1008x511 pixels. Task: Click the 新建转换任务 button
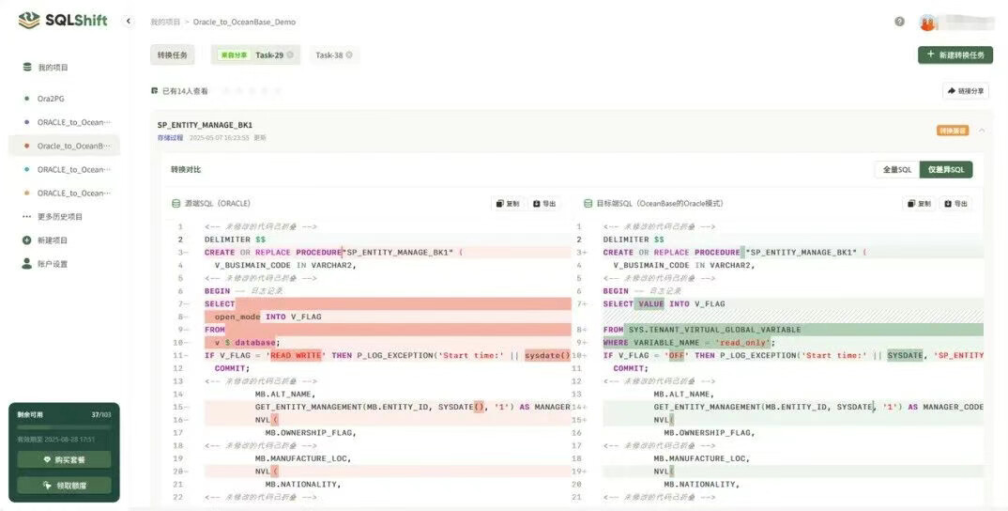point(955,54)
